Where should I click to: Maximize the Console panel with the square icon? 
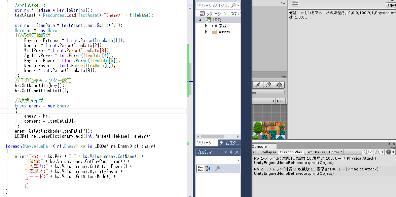[389, 144]
